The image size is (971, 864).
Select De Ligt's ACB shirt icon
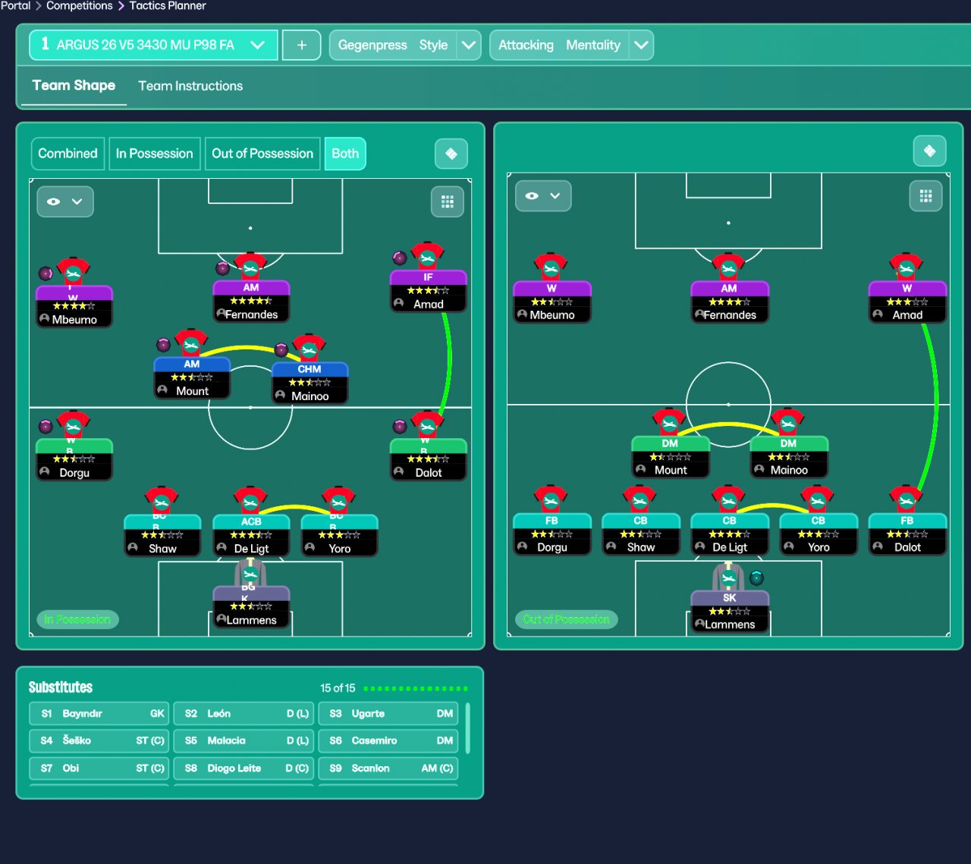coord(250,501)
